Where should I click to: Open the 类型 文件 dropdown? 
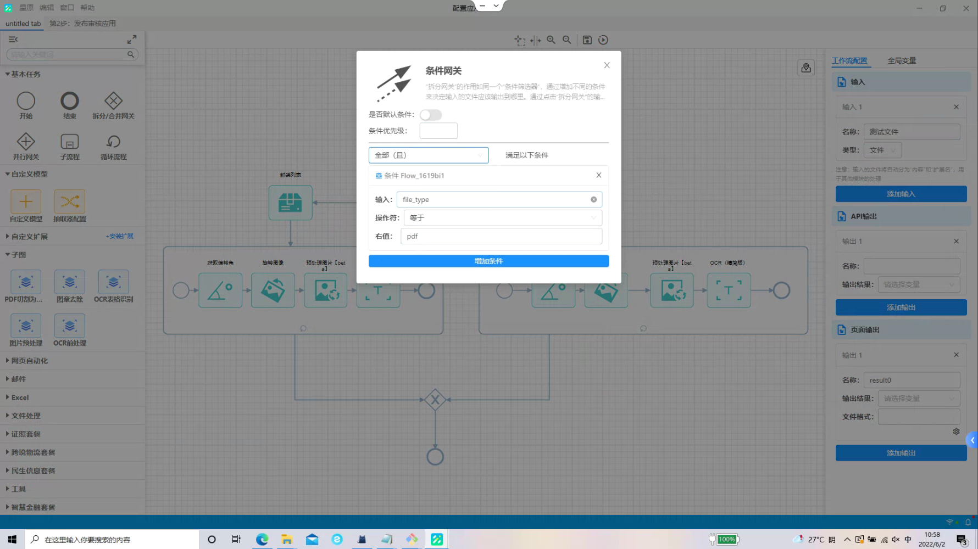click(x=882, y=150)
